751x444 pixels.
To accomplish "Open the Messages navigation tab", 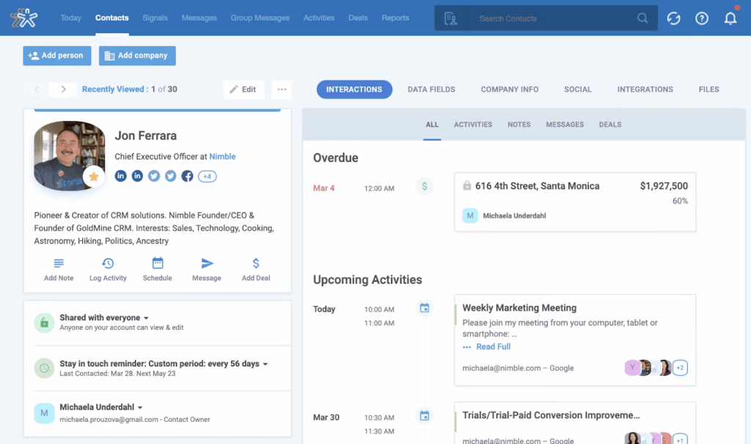I will [x=199, y=18].
